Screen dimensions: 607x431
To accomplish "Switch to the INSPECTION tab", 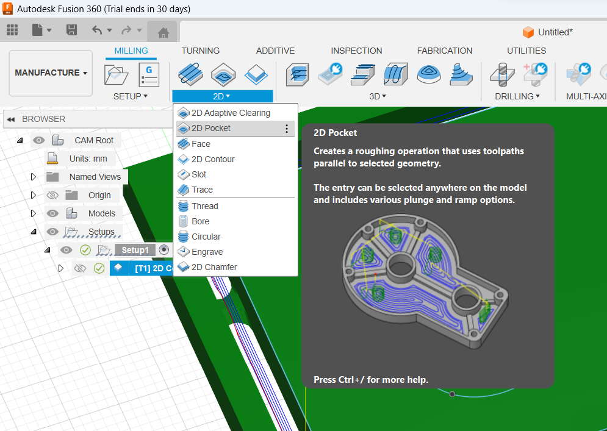I will point(356,51).
